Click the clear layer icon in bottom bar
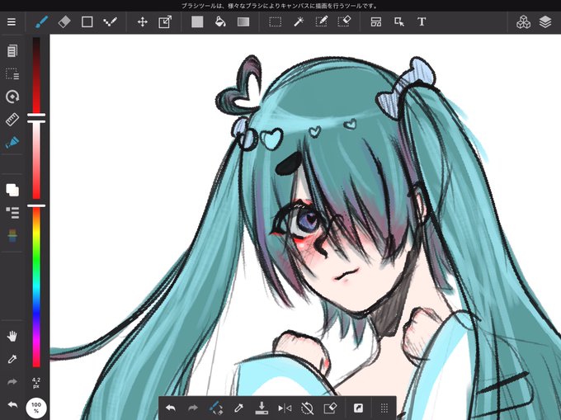This screenshot has height=420, width=561. (330, 408)
